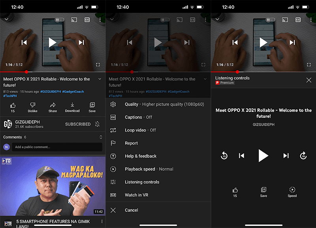The image size is (316, 228).
Task: Skip to next track in listening controls
Action: [286, 156]
